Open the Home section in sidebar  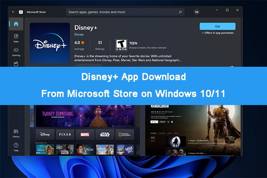(x=16, y=24)
